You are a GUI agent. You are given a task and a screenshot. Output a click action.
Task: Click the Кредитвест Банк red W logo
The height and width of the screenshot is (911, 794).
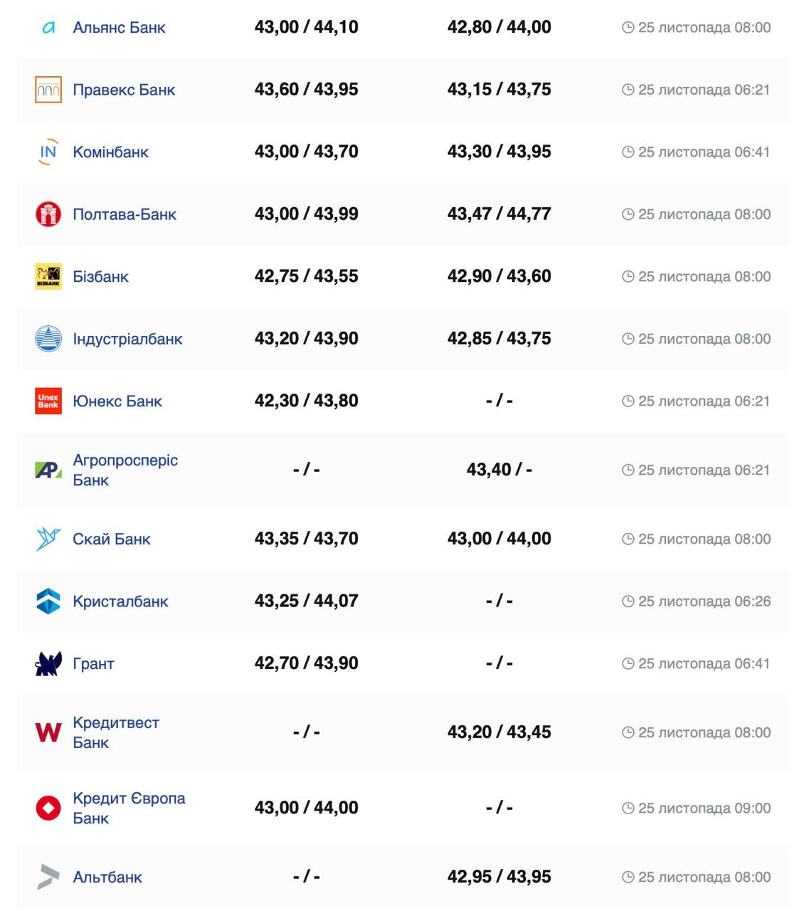(48, 732)
